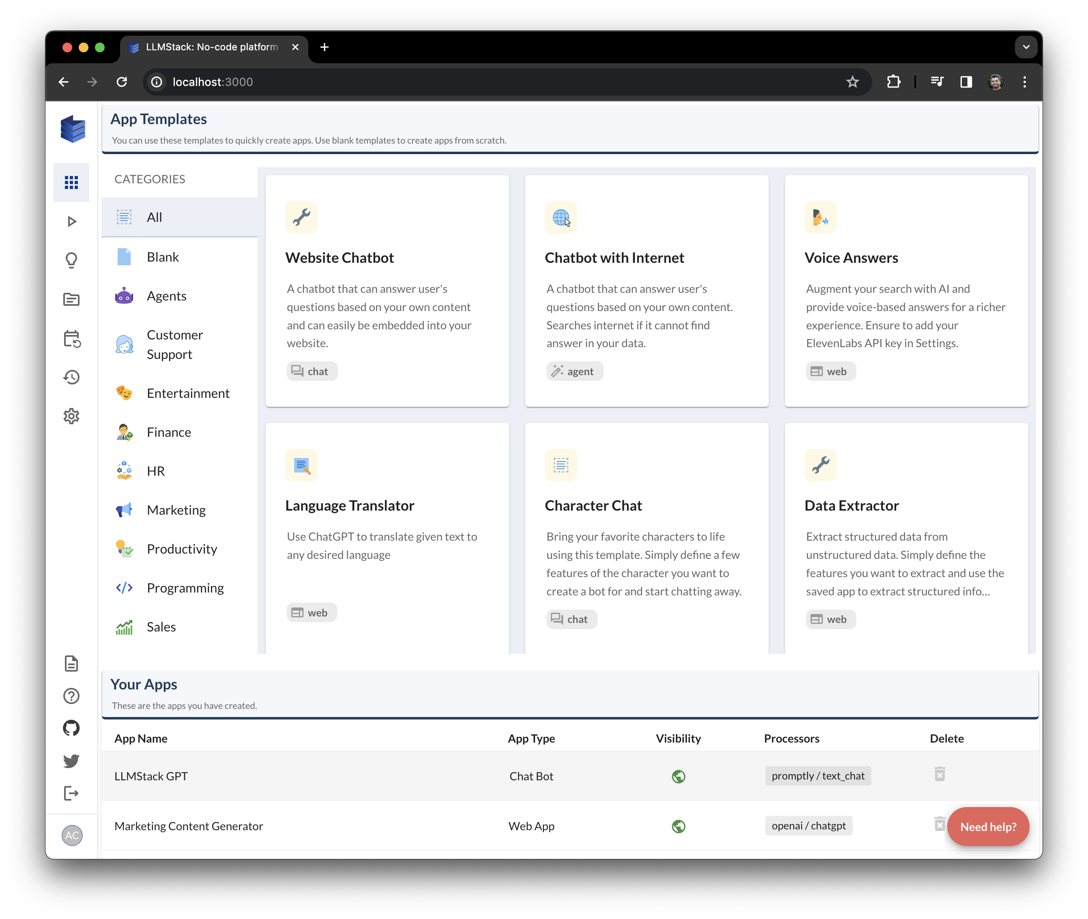Open the browser window chevron dropdown
The width and height of the screenshot is (1088, 919).
point(1026,47)
